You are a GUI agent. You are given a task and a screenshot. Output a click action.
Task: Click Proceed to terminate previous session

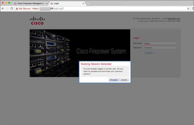(x=114, y=80)
